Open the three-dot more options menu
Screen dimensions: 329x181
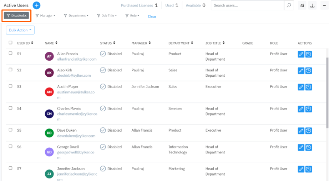324,5
